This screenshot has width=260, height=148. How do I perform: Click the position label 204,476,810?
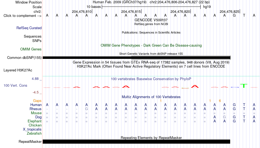(x=82, y=11)
